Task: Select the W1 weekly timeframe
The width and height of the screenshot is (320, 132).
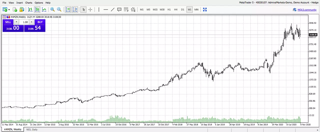Action: coord(189,9)
